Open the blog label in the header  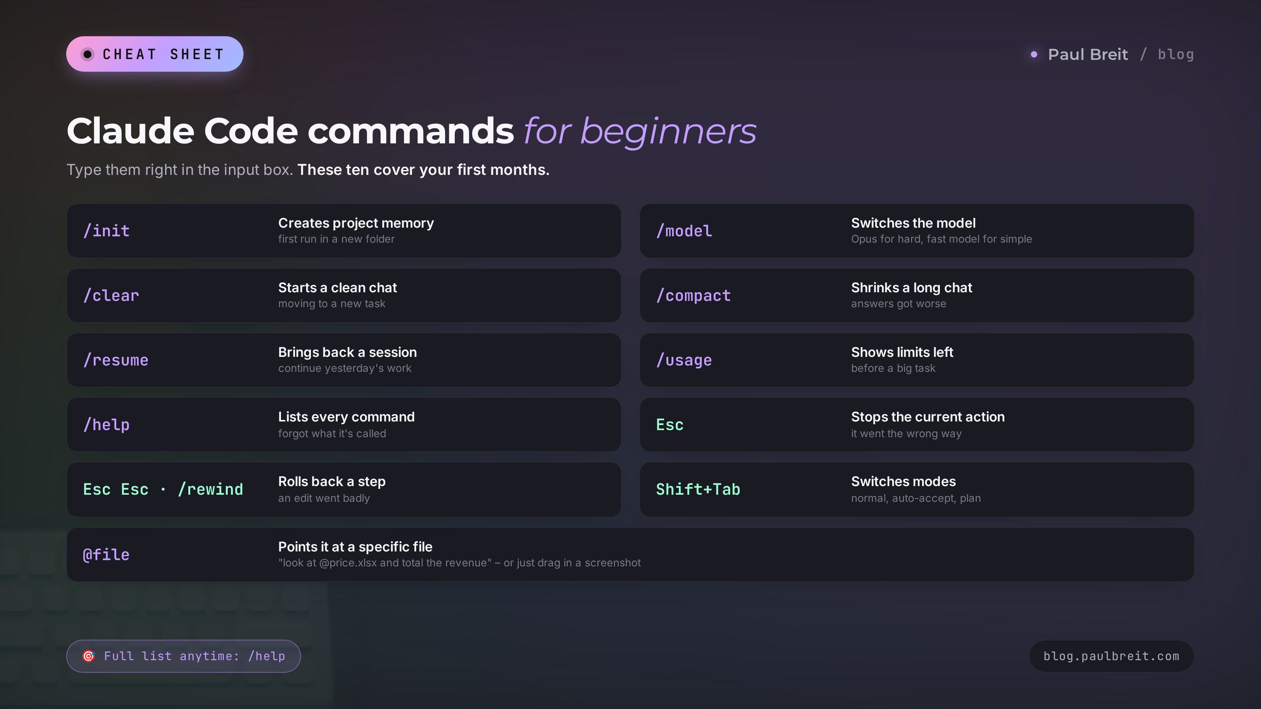click(1175, 54)
